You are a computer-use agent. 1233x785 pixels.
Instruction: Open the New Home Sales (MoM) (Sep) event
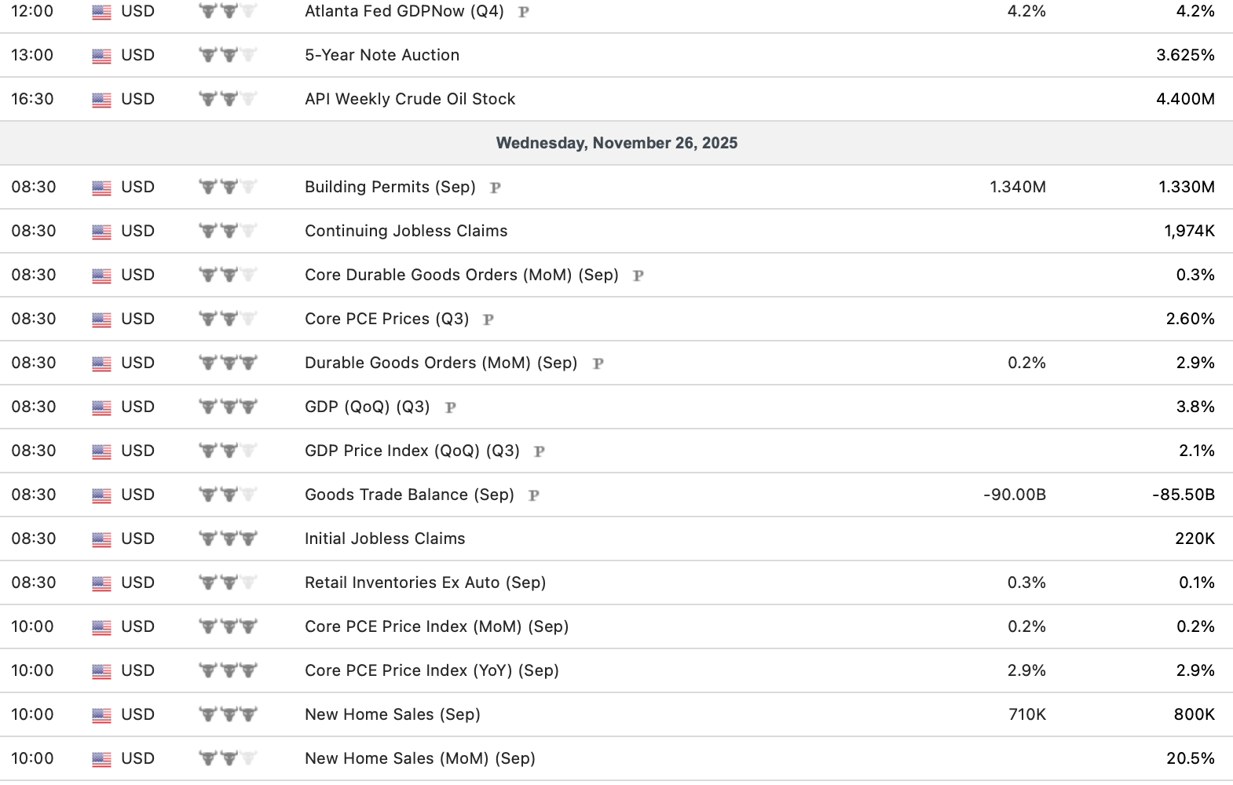click(419, 758)
